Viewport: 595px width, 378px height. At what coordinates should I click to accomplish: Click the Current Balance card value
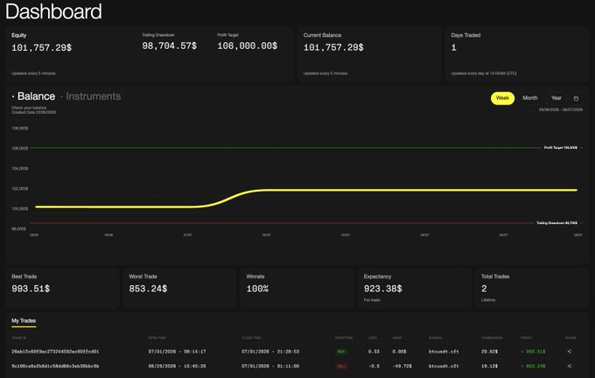(x=333, y=47)
